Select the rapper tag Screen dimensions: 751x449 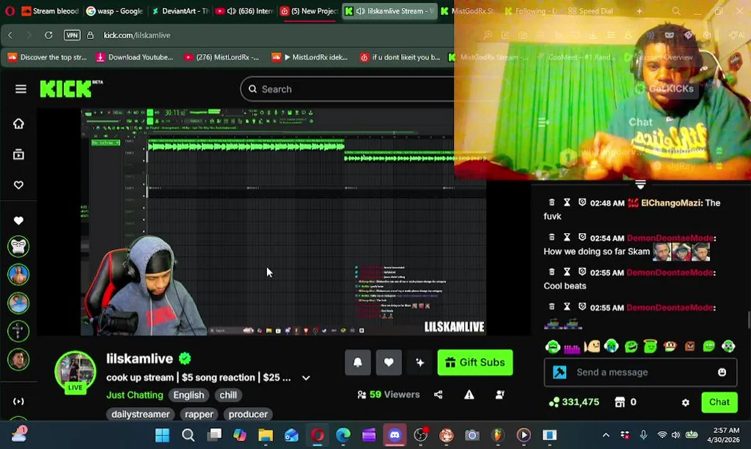point(199,414)
